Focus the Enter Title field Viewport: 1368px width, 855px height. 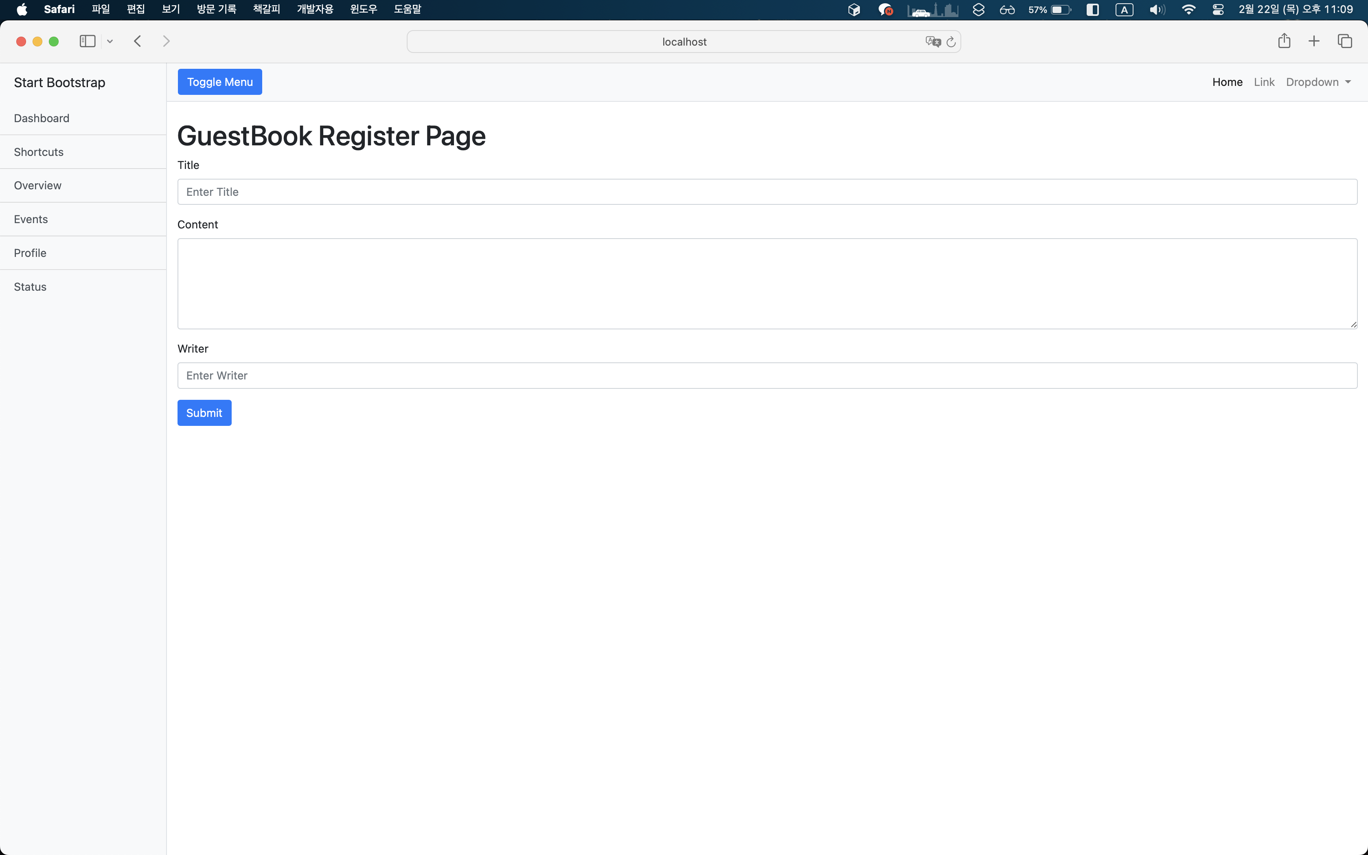point(767,192)
